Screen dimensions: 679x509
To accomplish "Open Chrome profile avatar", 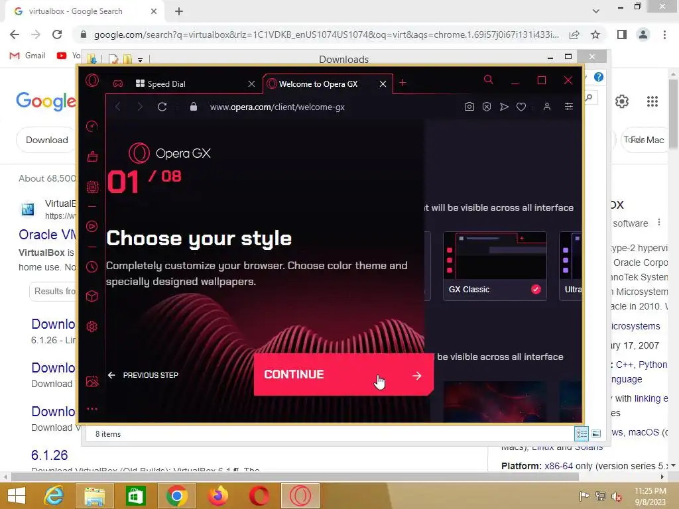I will click(x=643, y=34).
